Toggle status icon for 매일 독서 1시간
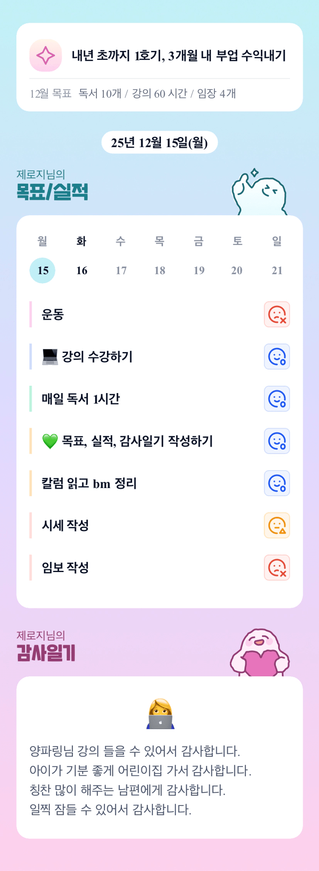The width and height of the screenshot is (319, 871). click(x=277, y=399)
